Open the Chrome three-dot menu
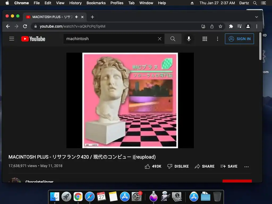 coord(257,26)
